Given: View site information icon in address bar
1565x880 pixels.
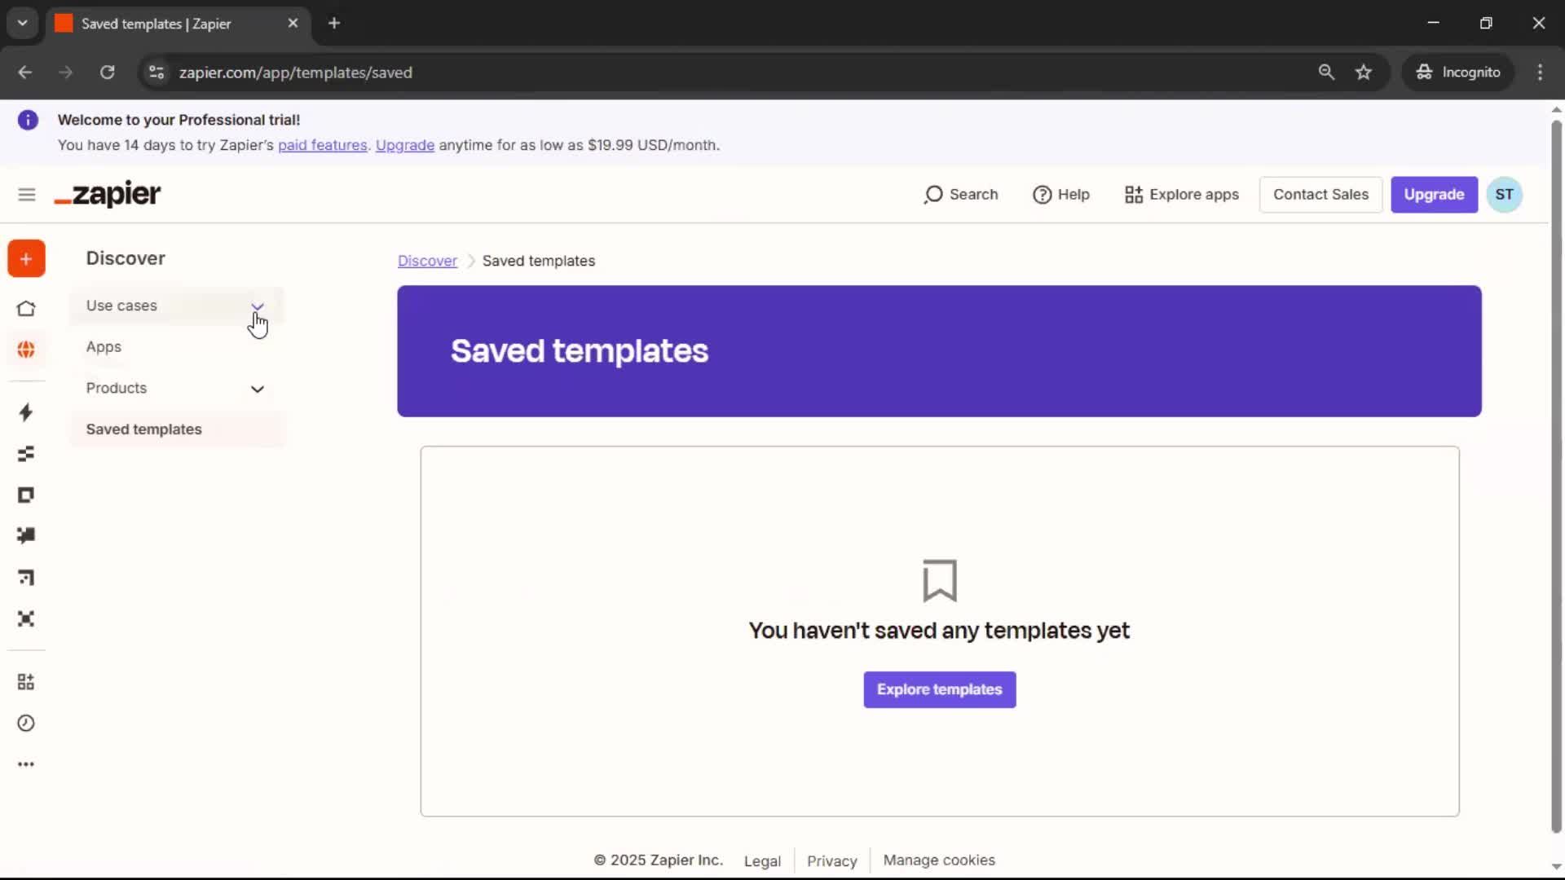Looking at the screenshot, I should point(156,73).
